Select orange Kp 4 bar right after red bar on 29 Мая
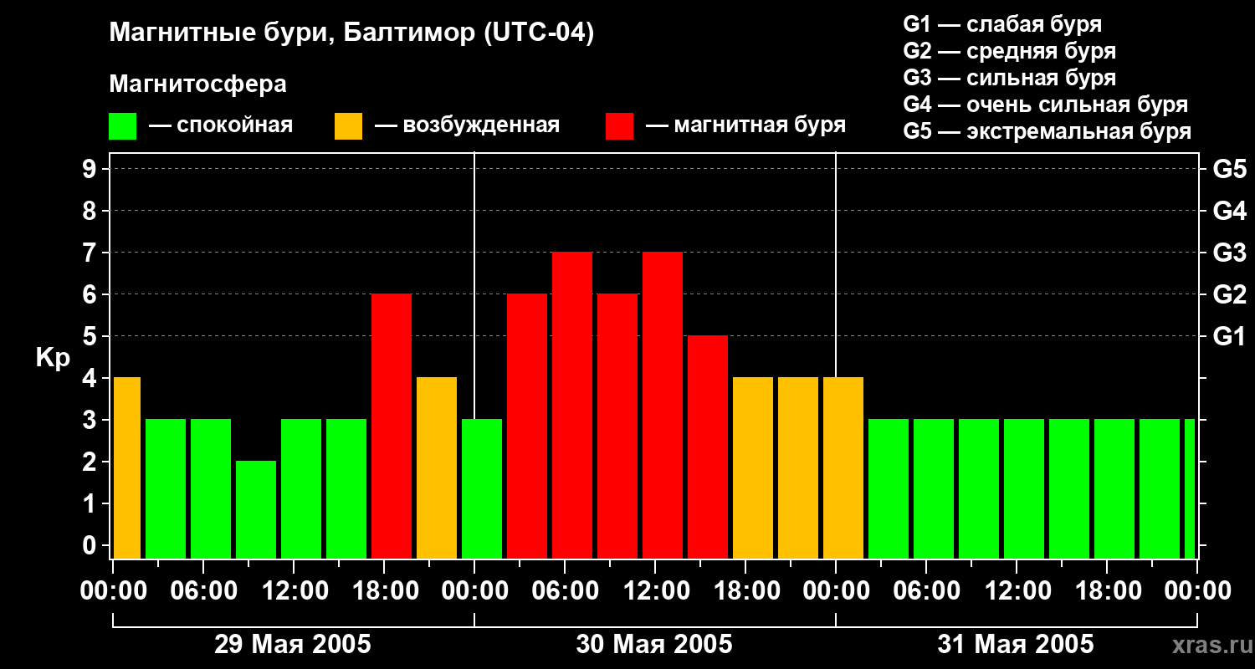The height and width of the screenshot is (669, 1255). click(x=437, y=468)
